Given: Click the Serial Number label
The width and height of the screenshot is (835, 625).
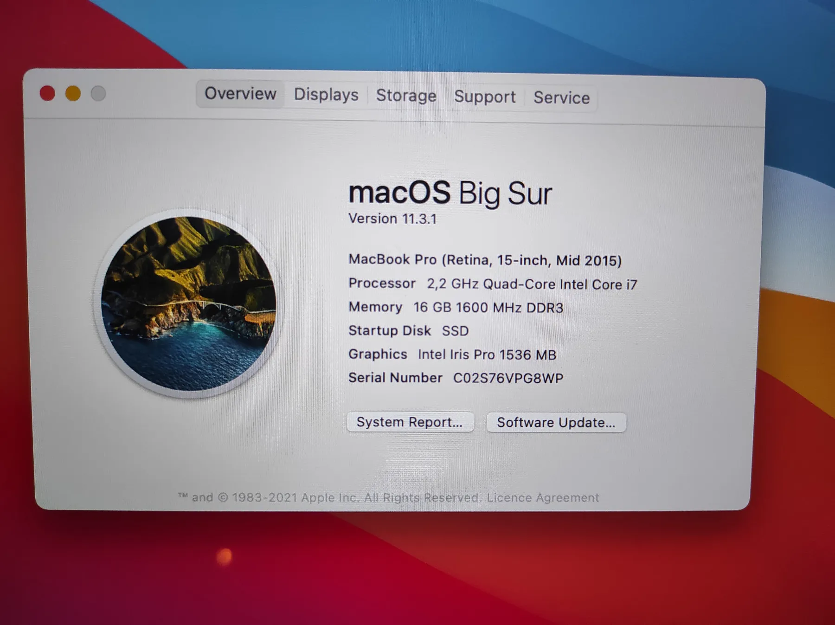Looking at the screenshot, I should (x=395, y=378).
